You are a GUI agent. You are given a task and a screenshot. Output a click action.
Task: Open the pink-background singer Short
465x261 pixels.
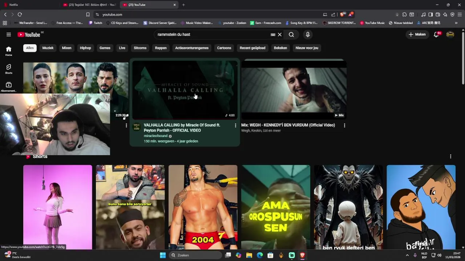coord(58,207)
